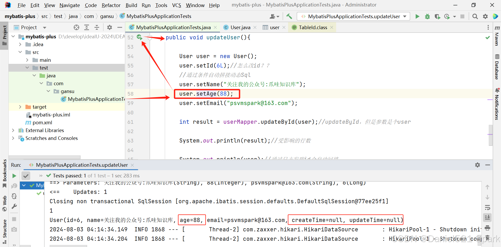501x247 pixels.
Task: Close the updateUser run tab
Action: point(132,165)
